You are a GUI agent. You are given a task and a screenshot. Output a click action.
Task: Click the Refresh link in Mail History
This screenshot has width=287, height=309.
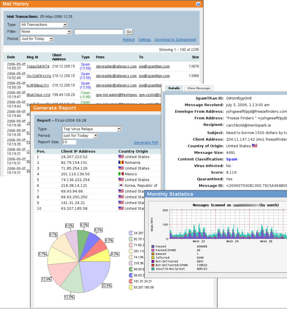click(x=129, y=40)
